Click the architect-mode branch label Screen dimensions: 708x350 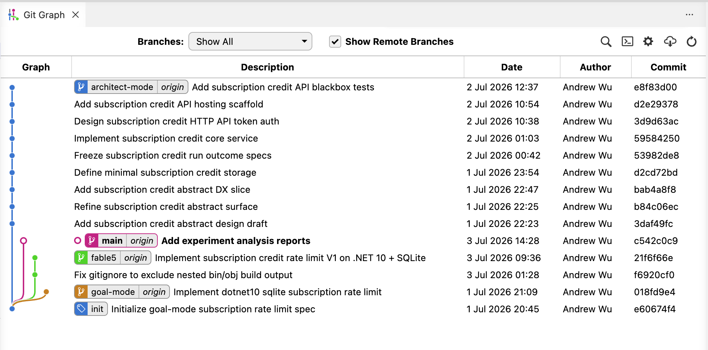point(122,87)
